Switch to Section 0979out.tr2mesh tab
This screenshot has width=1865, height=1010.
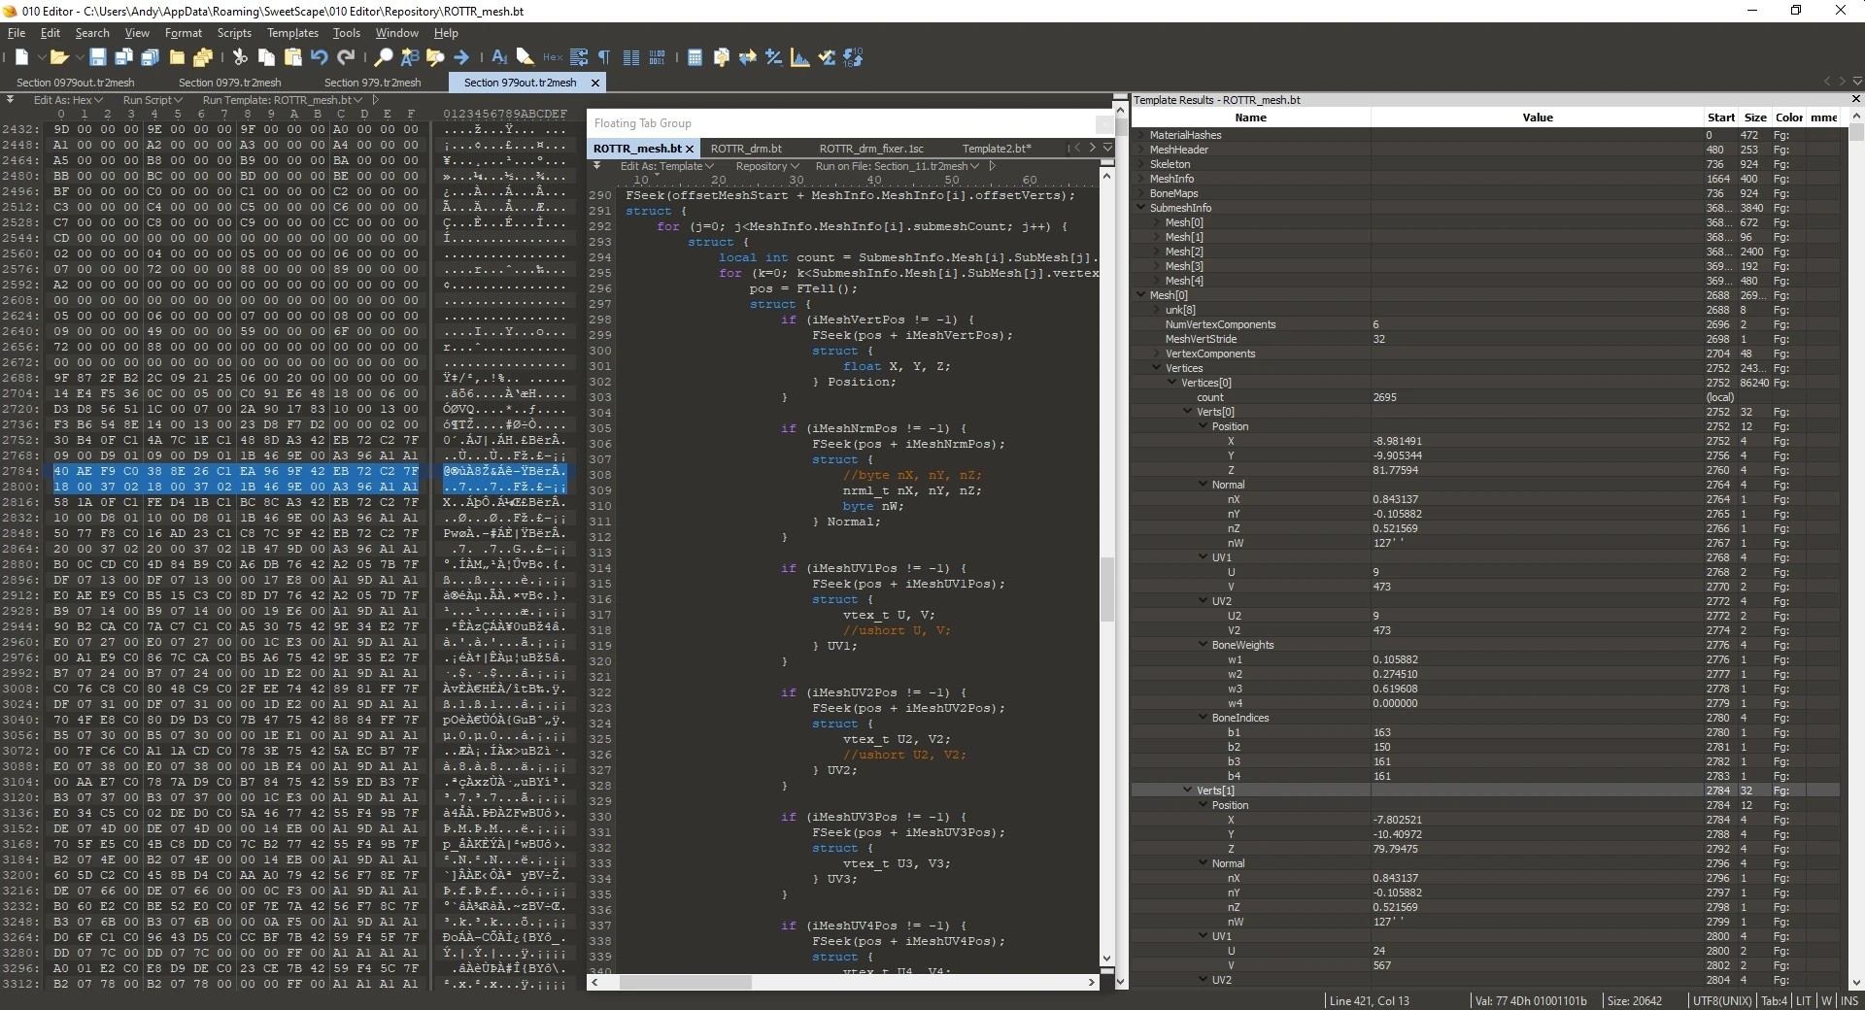click(x=76, y=83)
